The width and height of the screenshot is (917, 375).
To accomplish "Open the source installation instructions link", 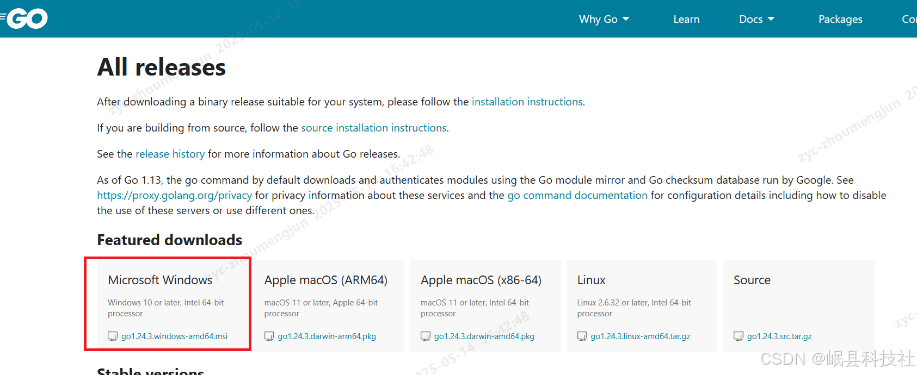I will pyautogui.click(x=374, y=128).
